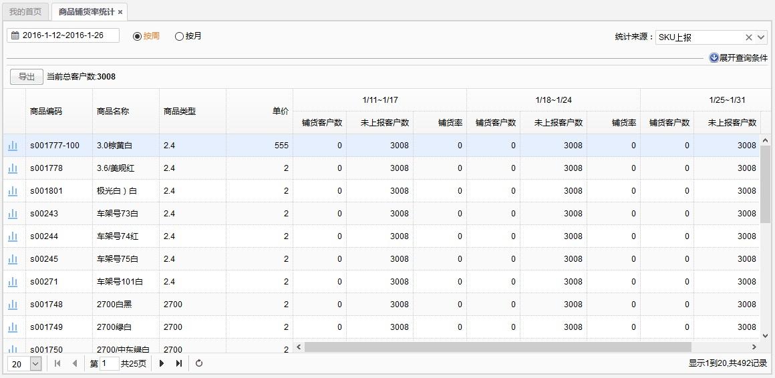Clear the SKU上报 source selection
775x378 pixels.
[x=748, y=37]
